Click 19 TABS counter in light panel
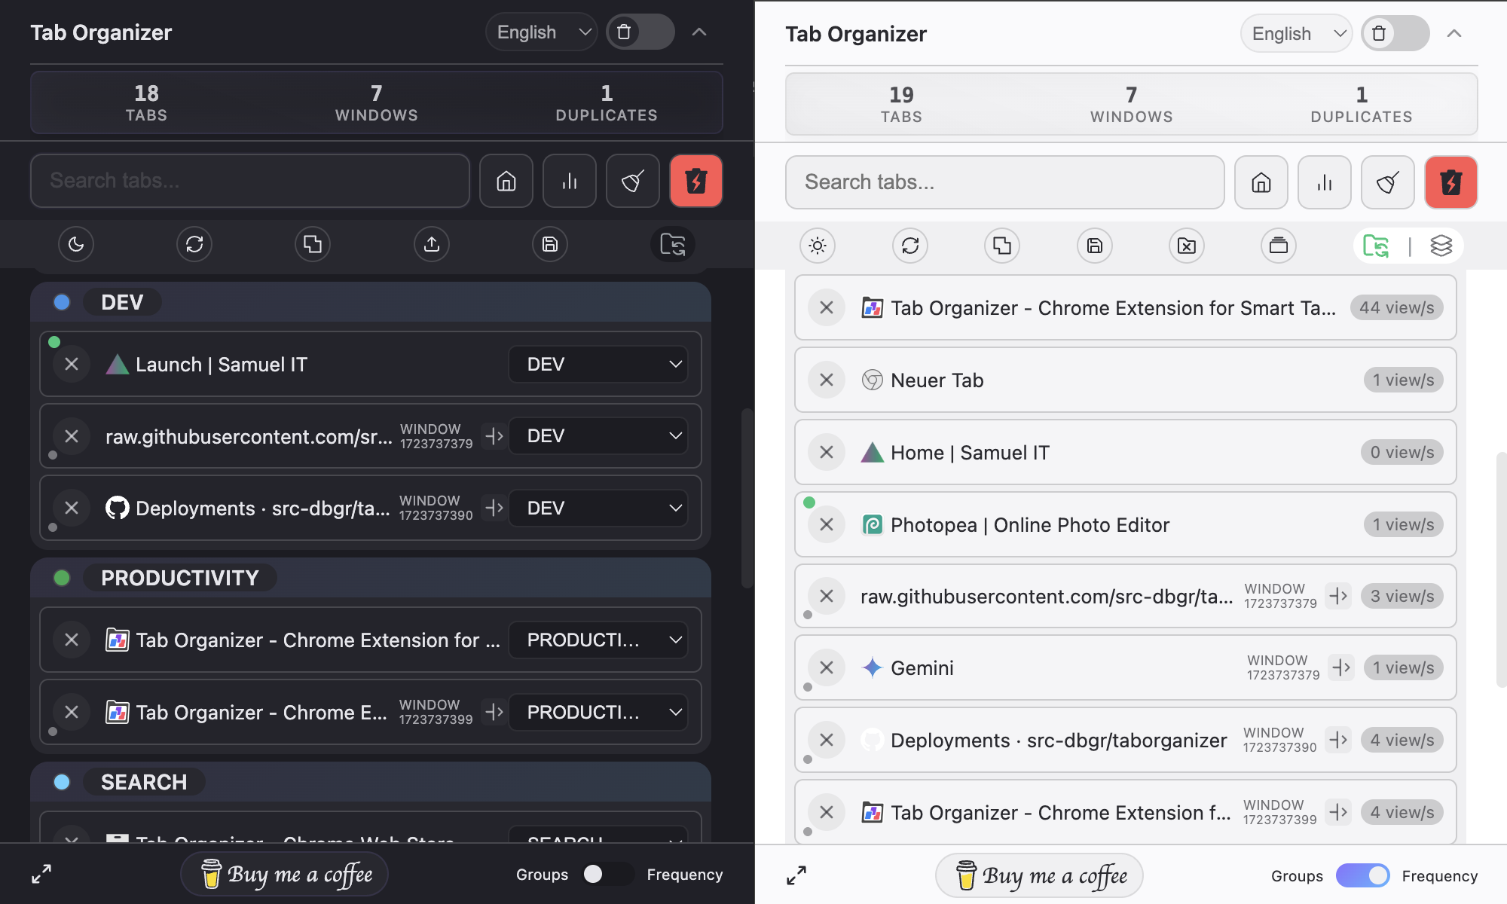The width and height of the screenshot is (1507, 904). (x=901, y=105)
